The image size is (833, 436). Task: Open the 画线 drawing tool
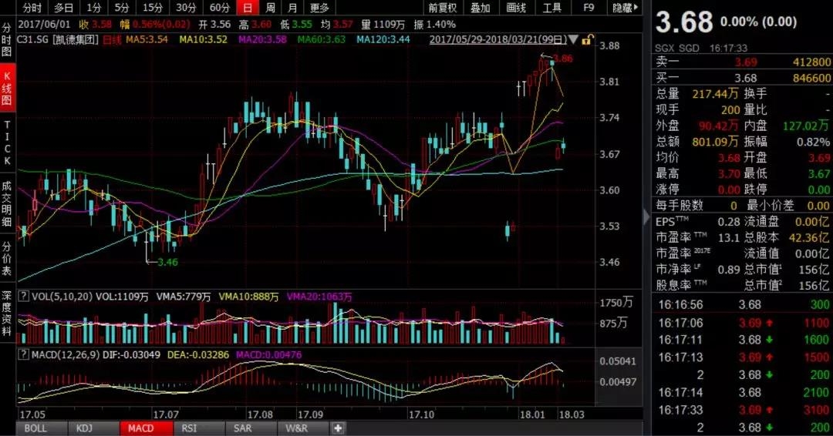point(517,8)
